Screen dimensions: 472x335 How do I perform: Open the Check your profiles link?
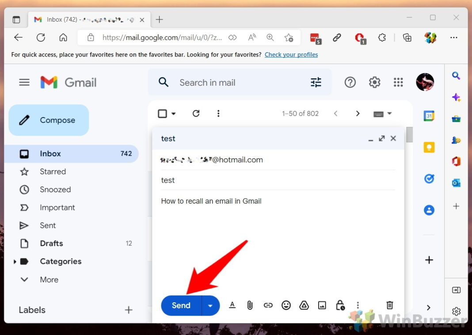291,54
